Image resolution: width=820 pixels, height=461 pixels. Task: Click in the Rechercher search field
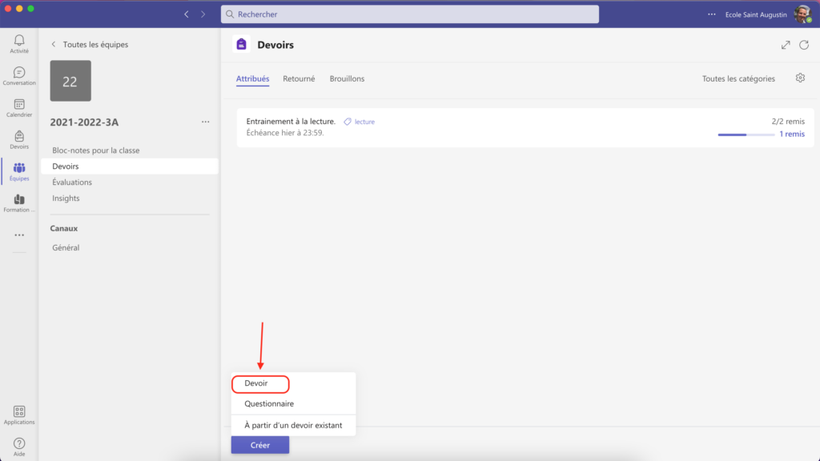click(x=409, y=14)
